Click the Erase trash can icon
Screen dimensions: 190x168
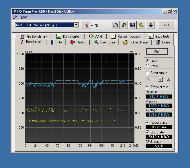(x=158, y=42)
